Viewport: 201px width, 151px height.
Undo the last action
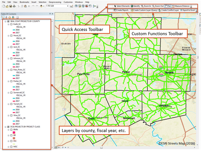pos(33,6)
